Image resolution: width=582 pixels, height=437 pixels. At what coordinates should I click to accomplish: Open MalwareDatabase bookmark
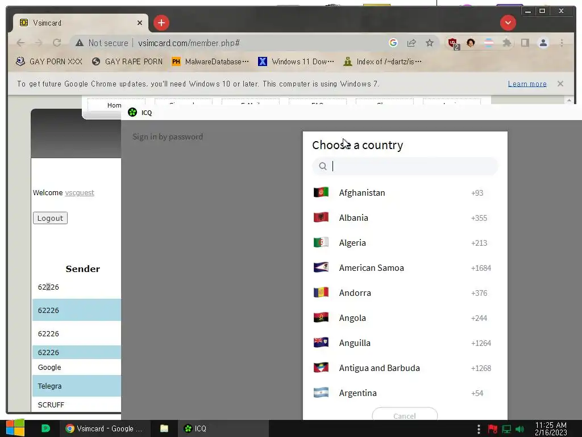(210, 61)
